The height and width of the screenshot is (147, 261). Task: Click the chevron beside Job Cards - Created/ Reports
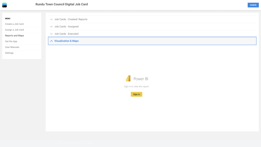tap(51, 19)
